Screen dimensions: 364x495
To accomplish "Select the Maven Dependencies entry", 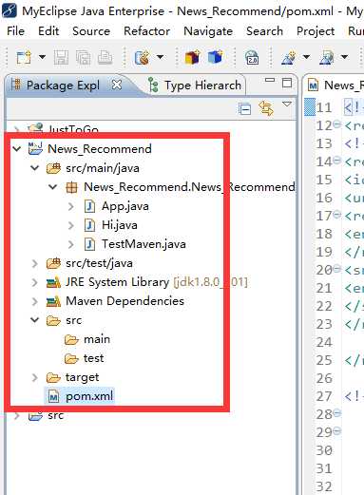I will (x=125, y=301).
